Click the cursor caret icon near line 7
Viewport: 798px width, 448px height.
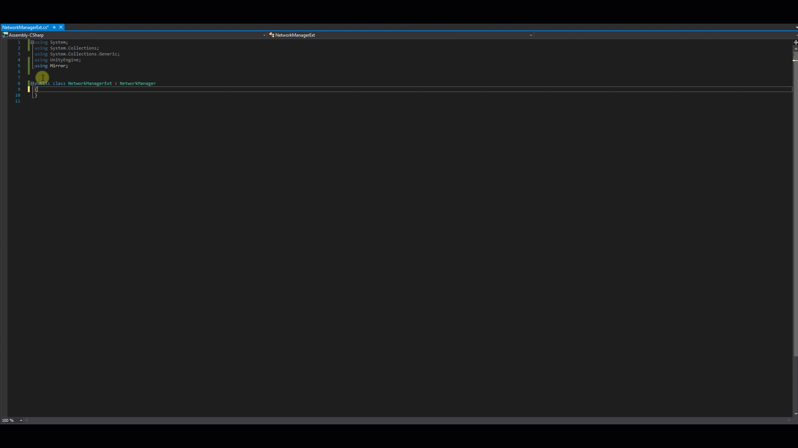click(42, 78)
